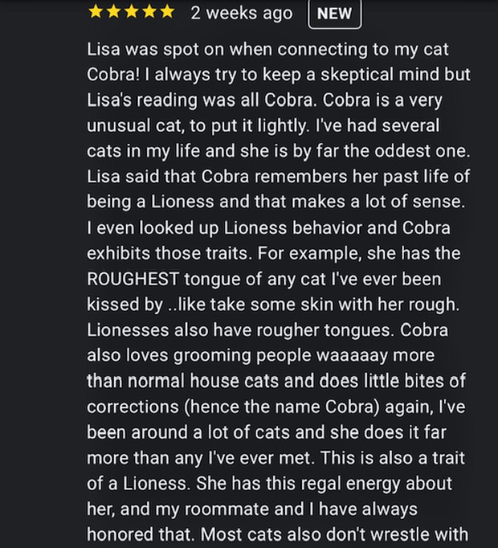Click the line "more than any I've ever met"
498x548 pixels.
click(x=199, y=458)
